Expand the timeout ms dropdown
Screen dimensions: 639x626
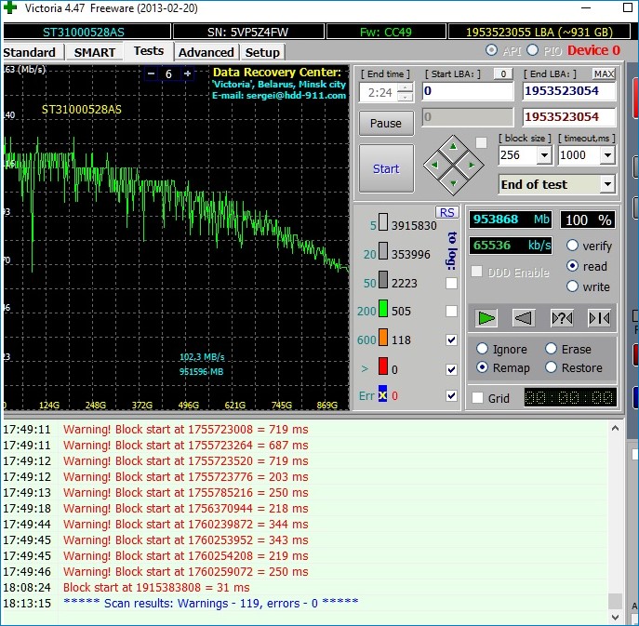point(606,155)
